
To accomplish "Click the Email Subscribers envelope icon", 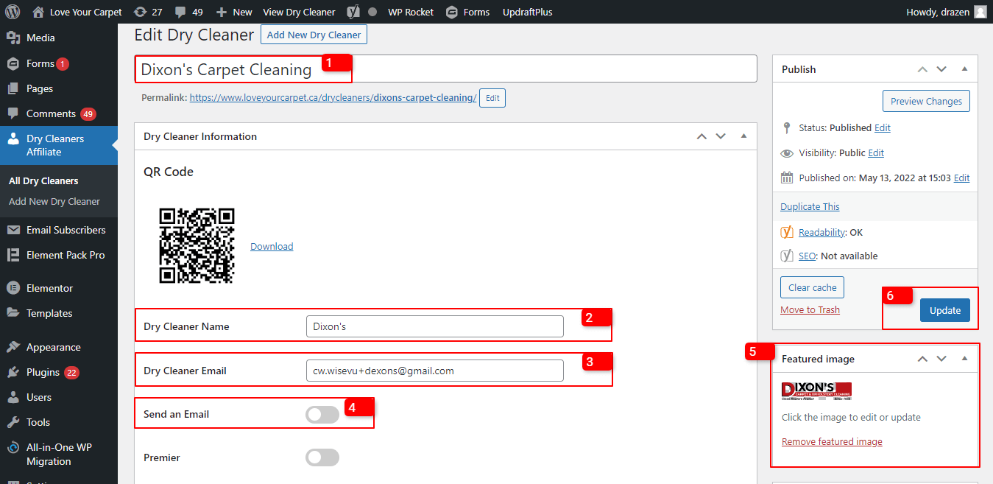I will pyautogui.click(x=13, y=230).
